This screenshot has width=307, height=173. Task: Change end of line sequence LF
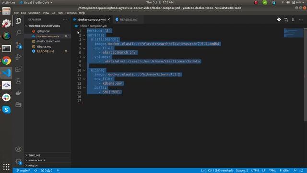(264, 170)
